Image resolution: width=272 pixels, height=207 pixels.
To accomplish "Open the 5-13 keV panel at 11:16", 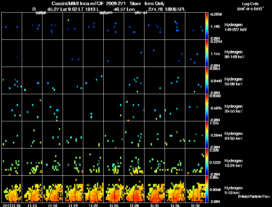I will tap(53, 189).
